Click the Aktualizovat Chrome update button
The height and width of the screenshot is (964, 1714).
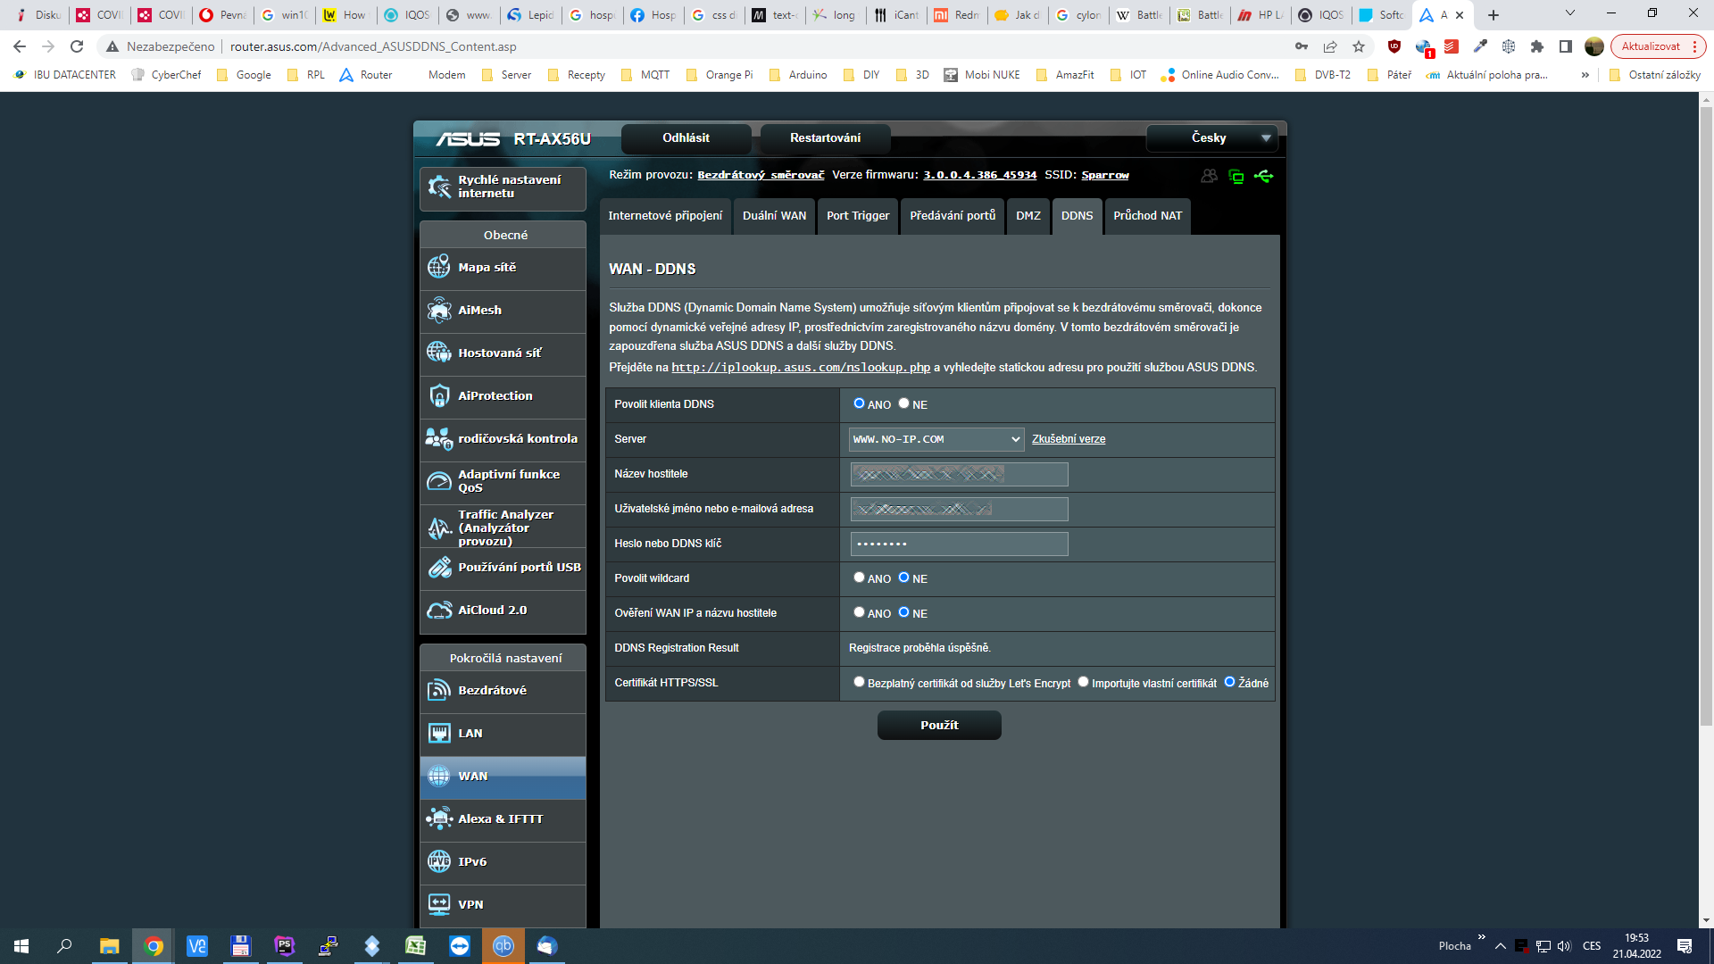pyautogui.click(x=1658, y=46)
